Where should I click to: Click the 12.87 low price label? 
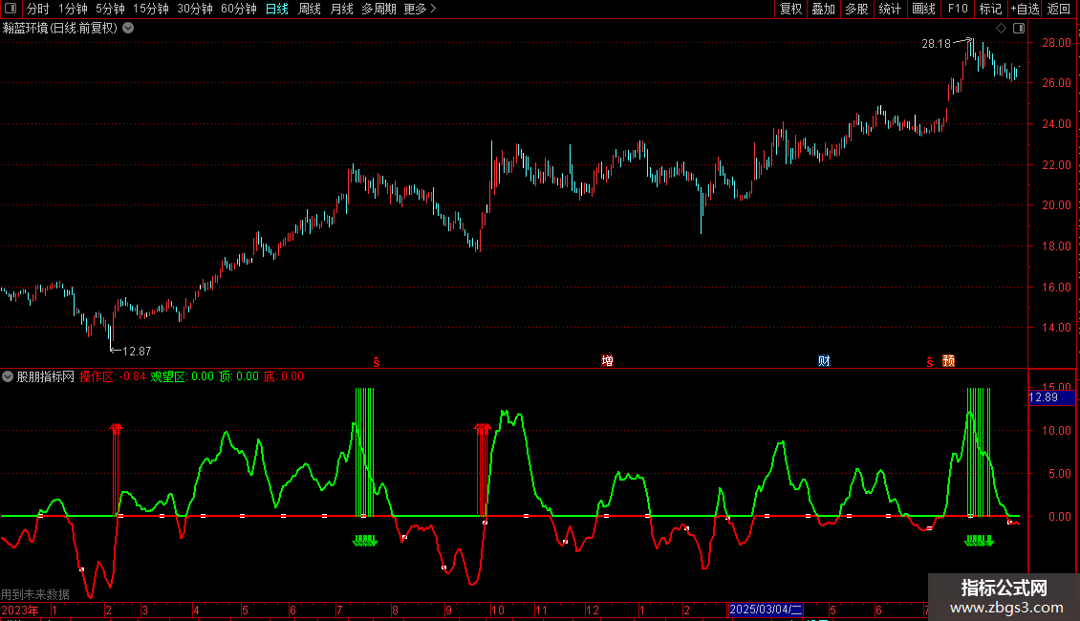pos(137,352)
